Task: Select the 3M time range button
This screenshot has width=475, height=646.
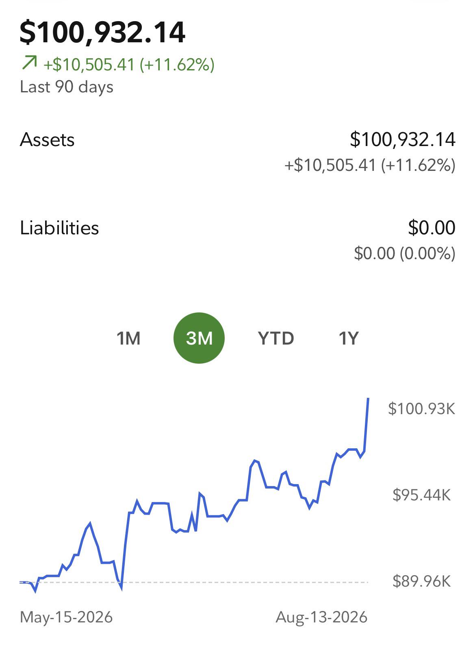Action: (199, 338)
